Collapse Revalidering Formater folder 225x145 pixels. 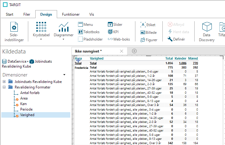tap(4, 87)
